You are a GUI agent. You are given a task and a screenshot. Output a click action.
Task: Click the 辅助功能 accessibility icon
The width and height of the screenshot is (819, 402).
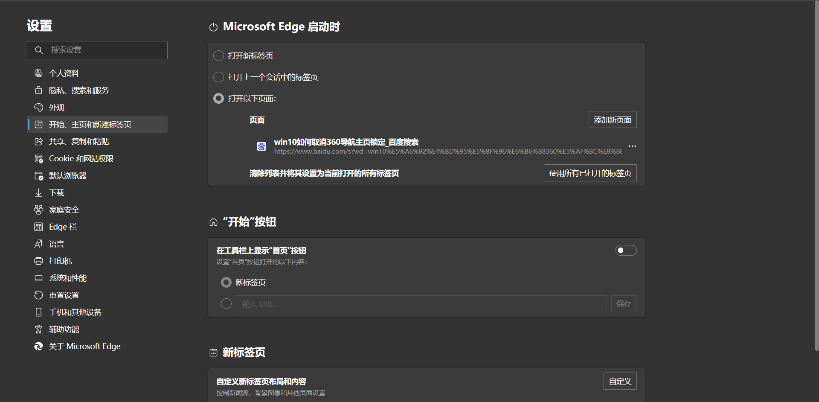click(x=38, y=329)
